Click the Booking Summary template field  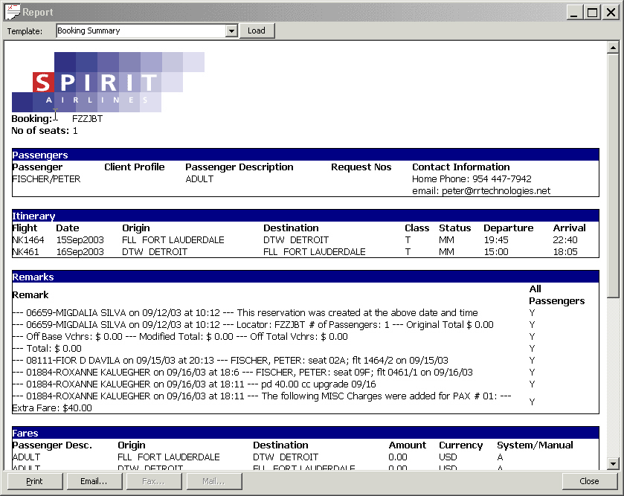pos(140,31)
